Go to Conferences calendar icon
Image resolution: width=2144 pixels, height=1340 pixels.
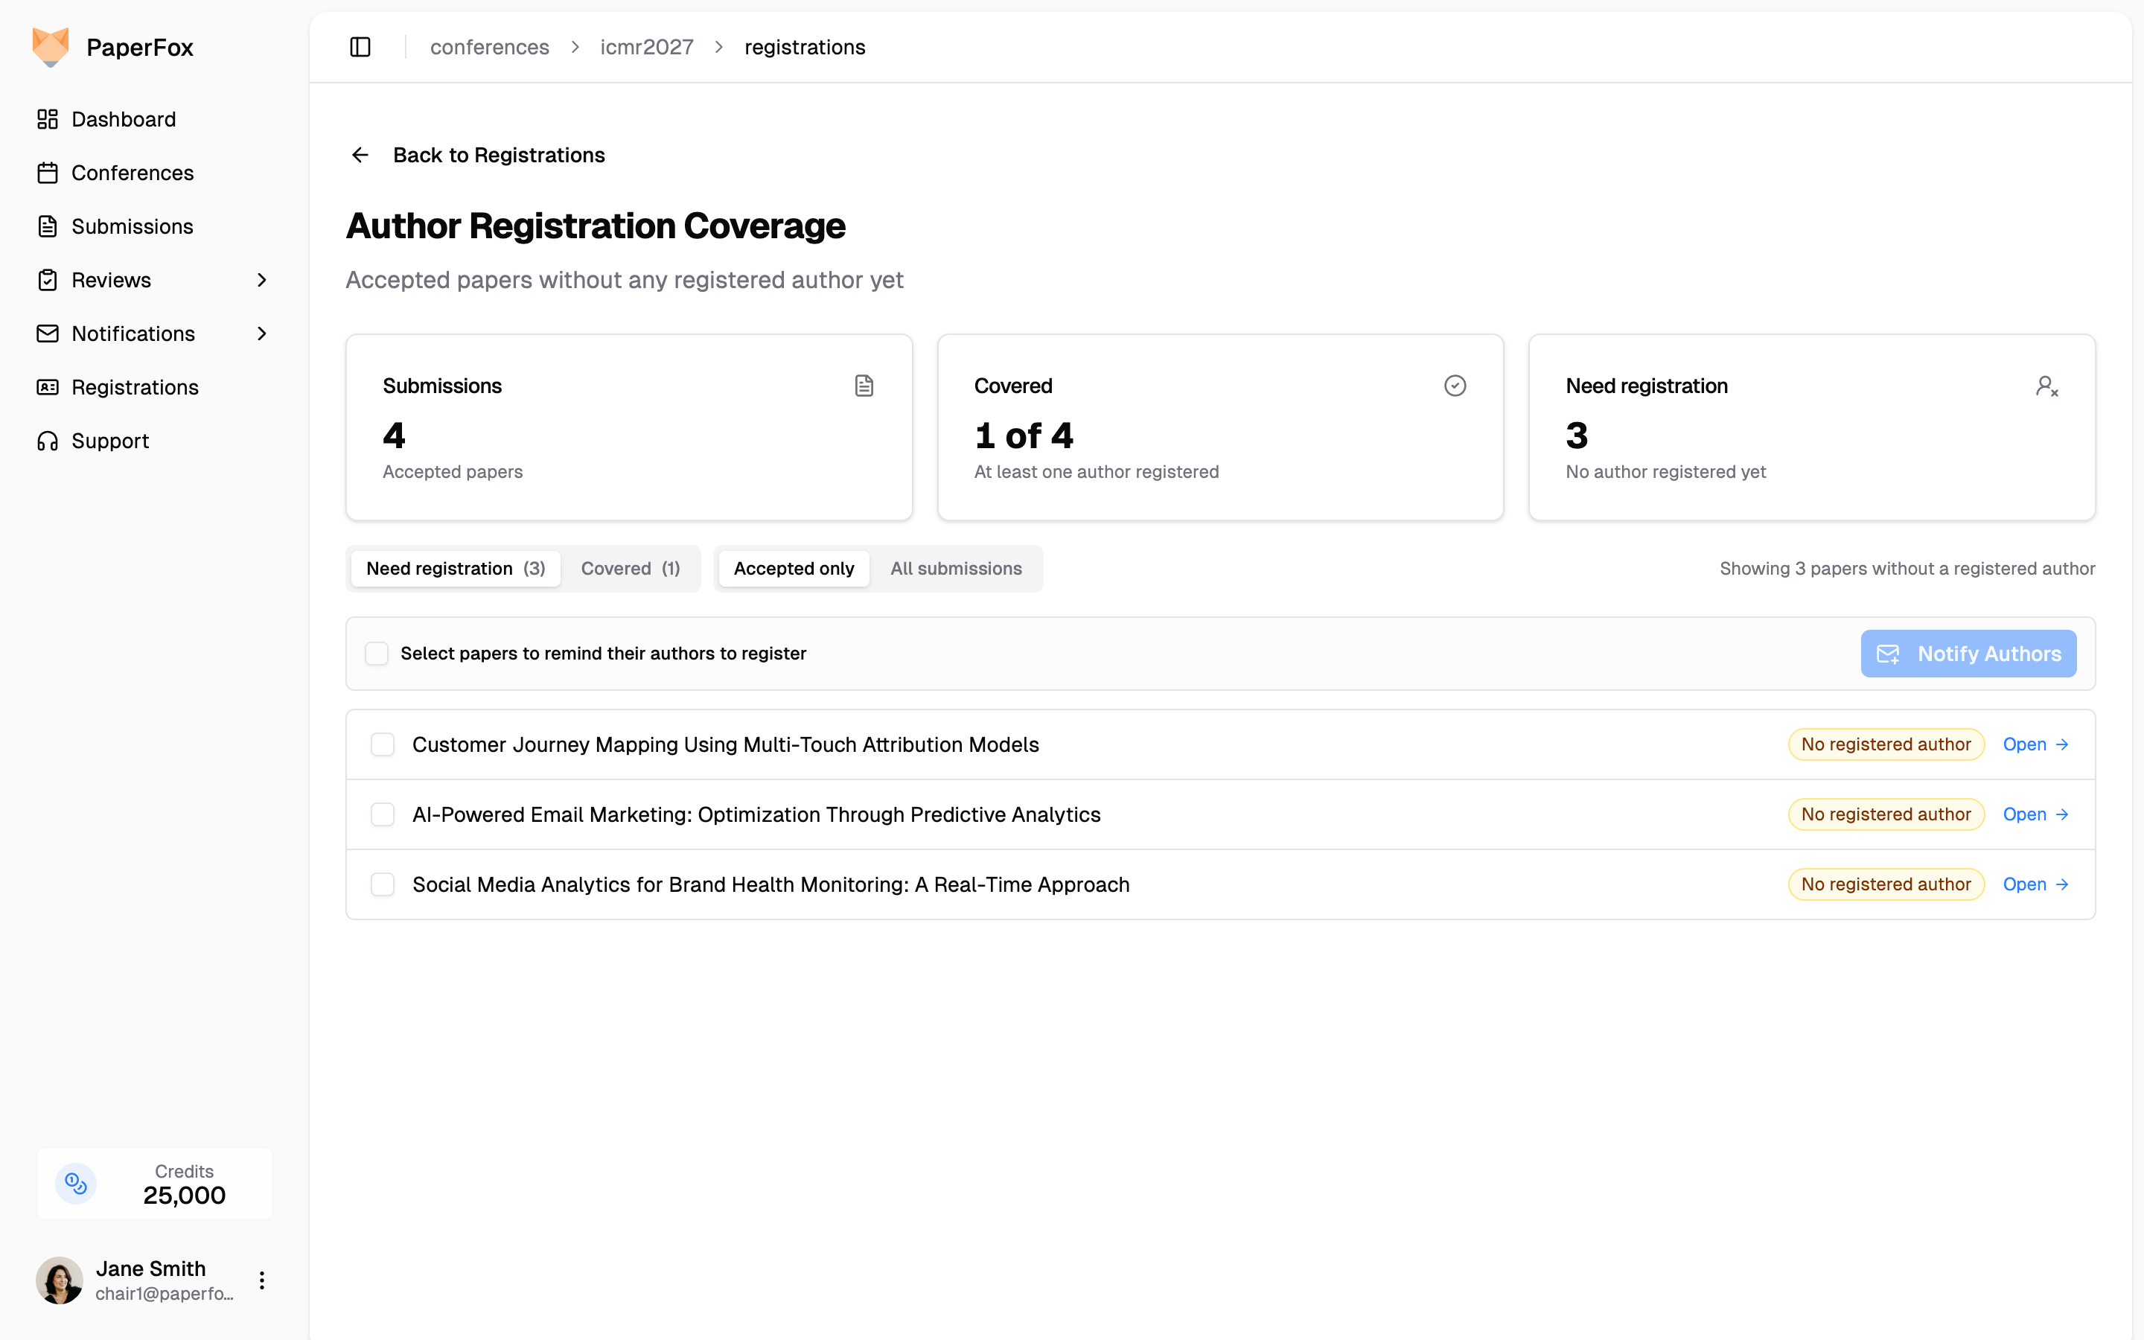[48, 173]
